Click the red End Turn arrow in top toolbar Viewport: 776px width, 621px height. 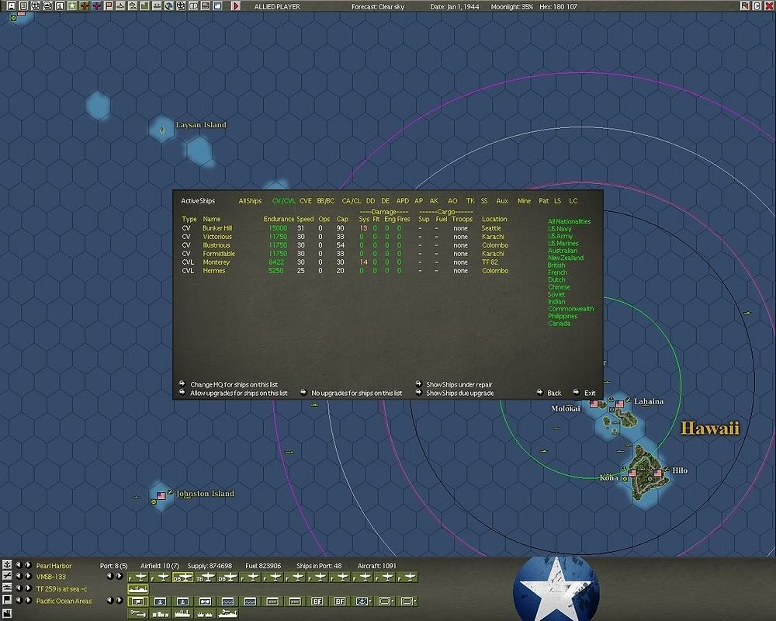point(236,6)
